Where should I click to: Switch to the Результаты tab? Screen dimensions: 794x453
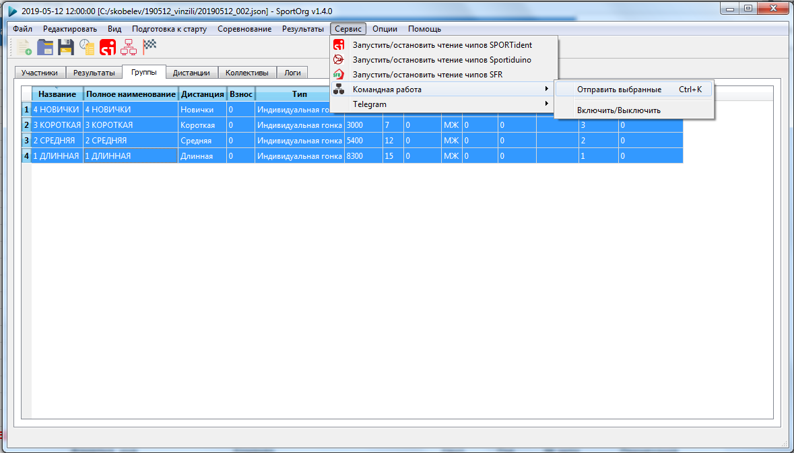(x=94, y=73)
